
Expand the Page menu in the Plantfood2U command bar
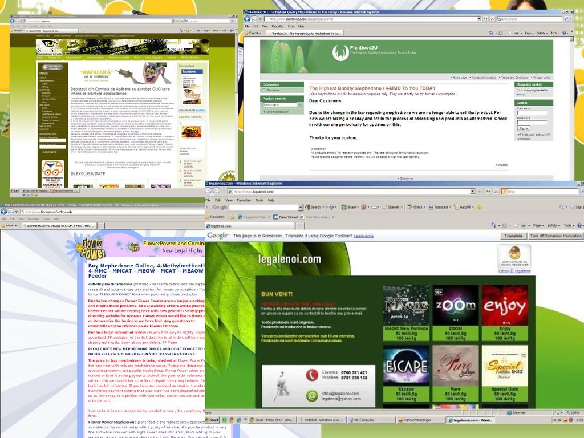tap(529, 33)
